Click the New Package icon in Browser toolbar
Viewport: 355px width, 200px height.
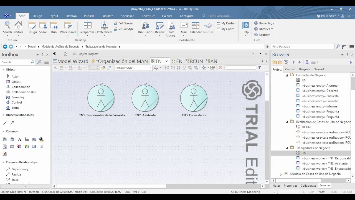275,62
